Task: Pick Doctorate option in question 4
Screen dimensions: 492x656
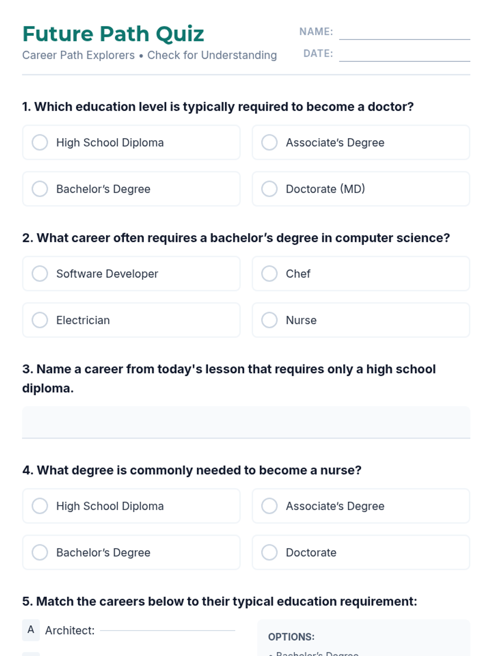Action: (x=269, y=552)
